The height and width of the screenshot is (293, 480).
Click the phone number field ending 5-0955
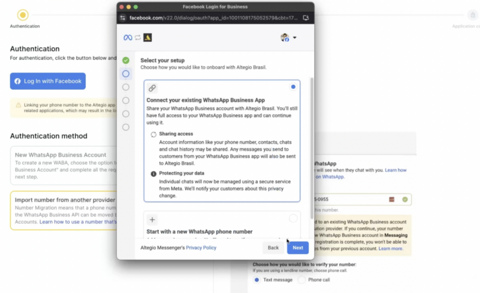click(362, 199)
